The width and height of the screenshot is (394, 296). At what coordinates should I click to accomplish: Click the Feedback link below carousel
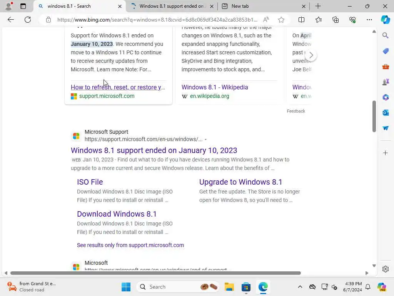pos(296,111)
